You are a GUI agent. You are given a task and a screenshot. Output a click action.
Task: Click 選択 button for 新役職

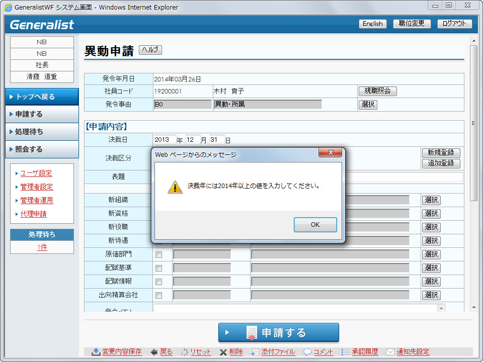pyautogui.click(x=431, y=227)
